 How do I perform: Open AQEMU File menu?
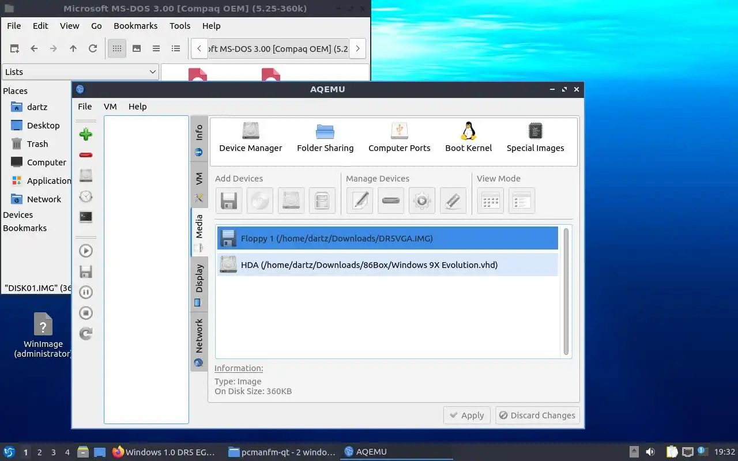[x=85, y=107]
